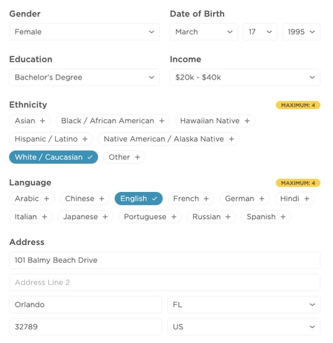Open the Income dropdown showing $20k - $40k
333x343 pixels.
pyautogui.click(x=245, y=78)
